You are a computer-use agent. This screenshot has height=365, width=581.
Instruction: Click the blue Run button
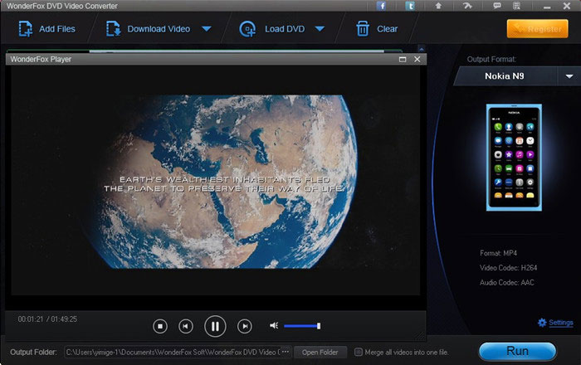pos(517,351)
